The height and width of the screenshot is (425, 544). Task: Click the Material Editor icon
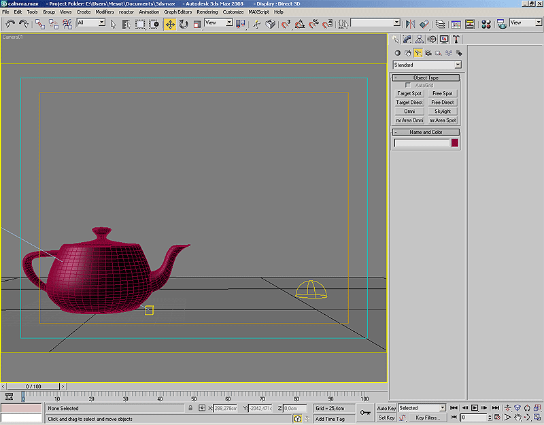[x=486, y=24]
